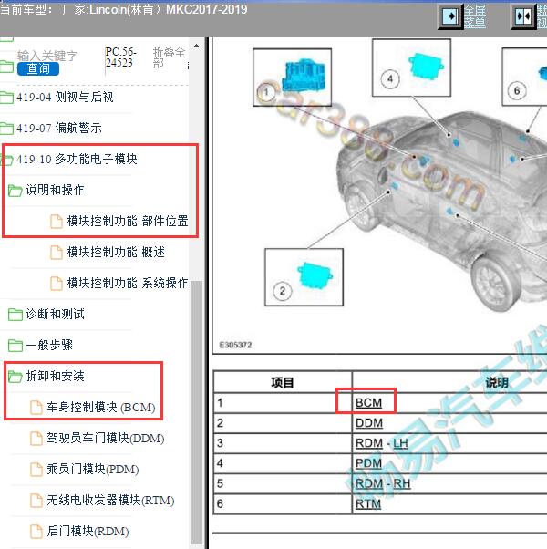547x549 pixels.
Task: Click the sidebar scroll-up arrow
Action: (197, 46)
